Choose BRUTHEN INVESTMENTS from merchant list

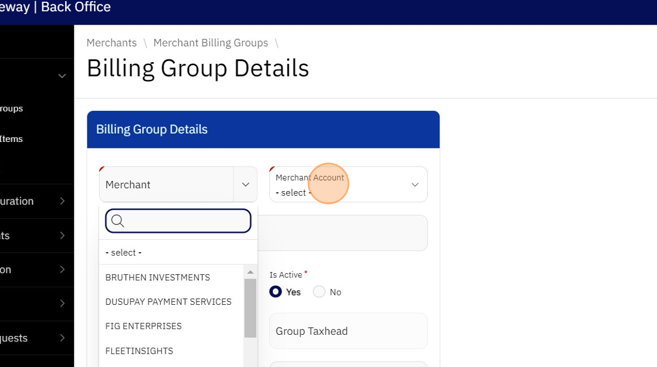(157, 277)
